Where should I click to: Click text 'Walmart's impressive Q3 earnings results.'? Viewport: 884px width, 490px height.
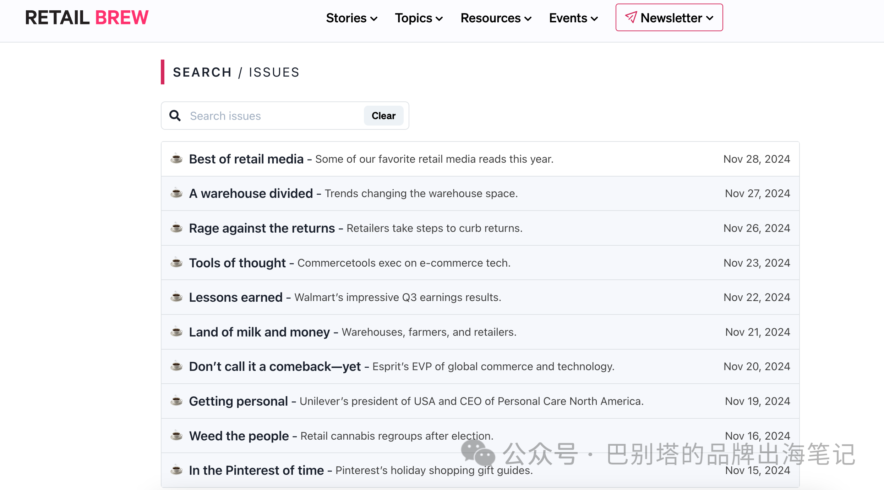click(x=398, y=297)
